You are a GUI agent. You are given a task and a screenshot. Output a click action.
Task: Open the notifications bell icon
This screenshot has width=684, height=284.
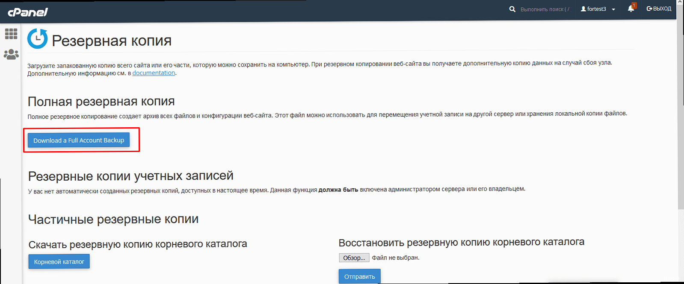[631, 9]
